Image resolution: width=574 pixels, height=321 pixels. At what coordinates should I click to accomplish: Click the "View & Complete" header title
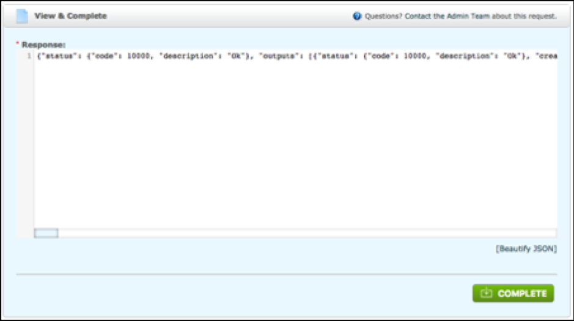[71, 16]
